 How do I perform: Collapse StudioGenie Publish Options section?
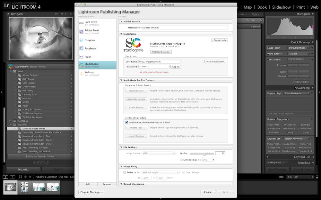pos(121,80)
